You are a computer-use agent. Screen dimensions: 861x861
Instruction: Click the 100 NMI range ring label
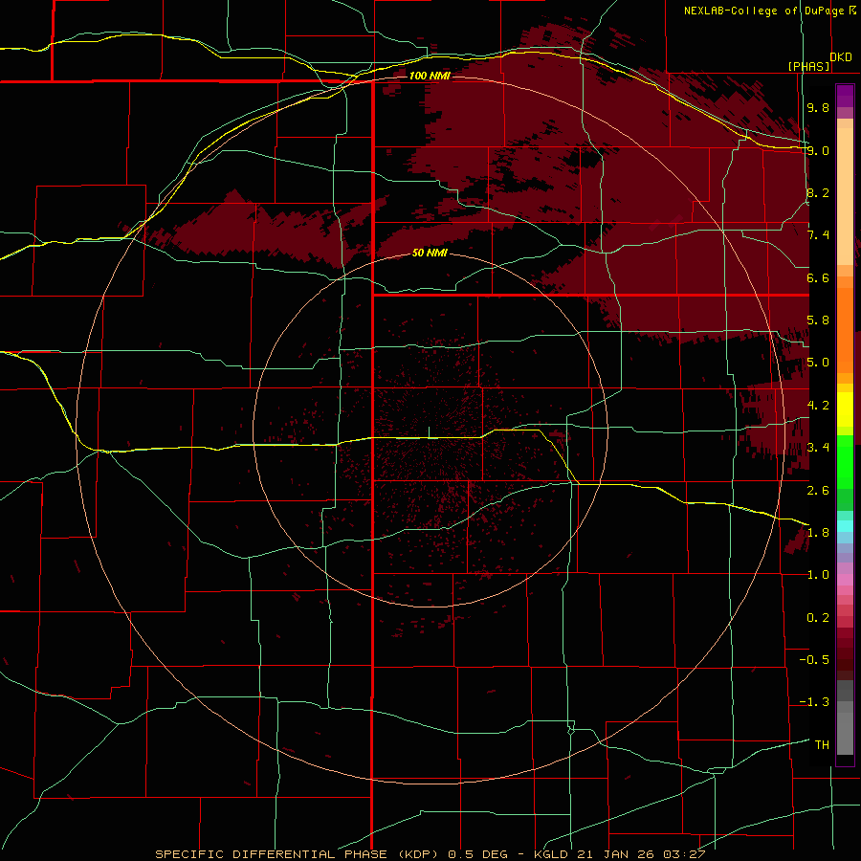click(430, 76)
